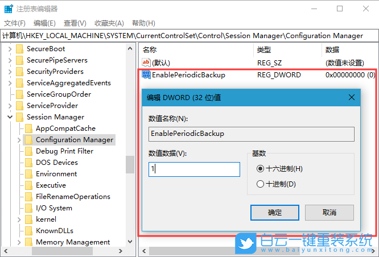Click the Session Manager folder icon
The height and width of the screenshot is (257, 379).
19,117
